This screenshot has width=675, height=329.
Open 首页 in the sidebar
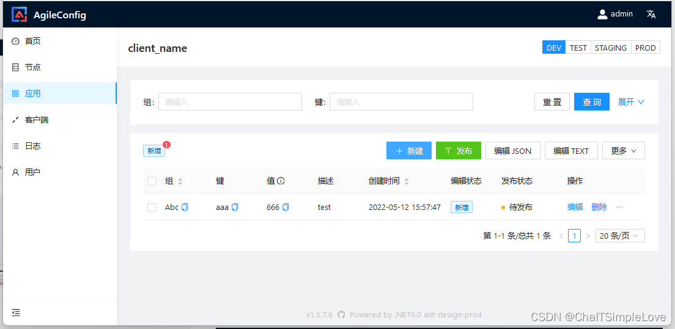click(60, 42)
